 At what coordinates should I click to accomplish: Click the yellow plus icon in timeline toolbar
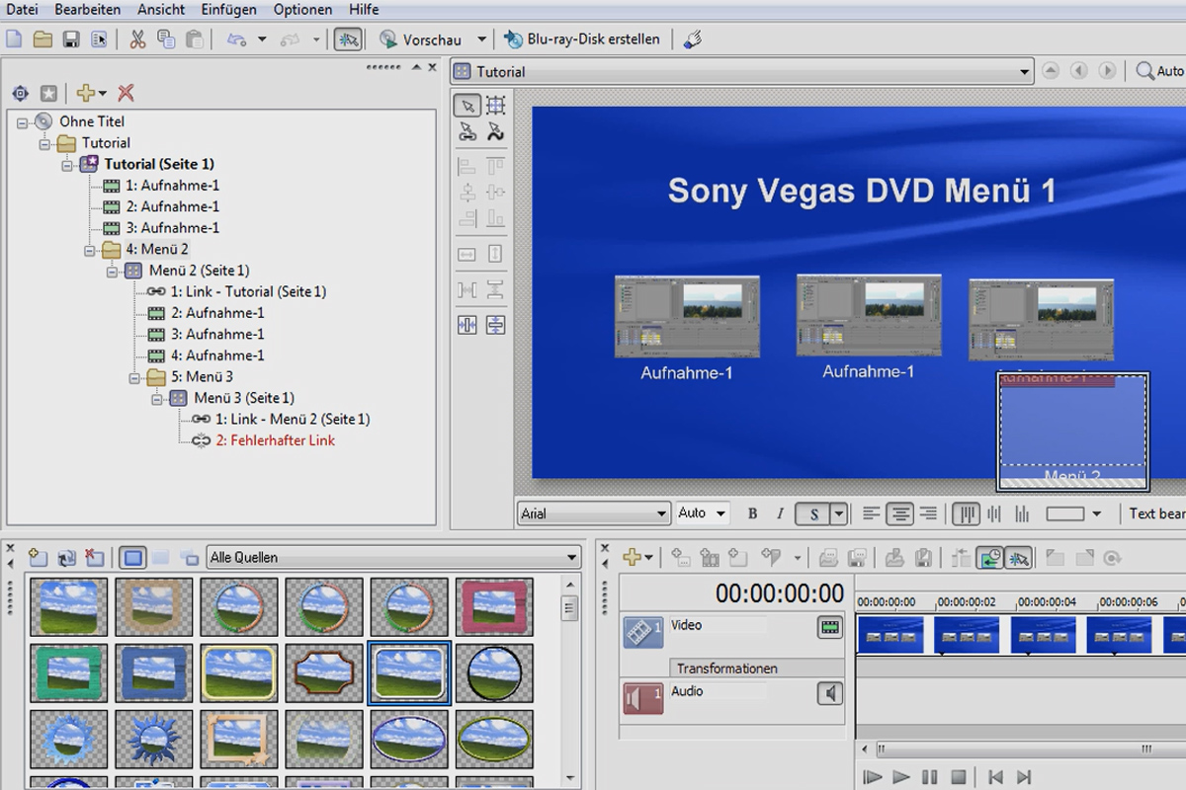click(633, 558)
